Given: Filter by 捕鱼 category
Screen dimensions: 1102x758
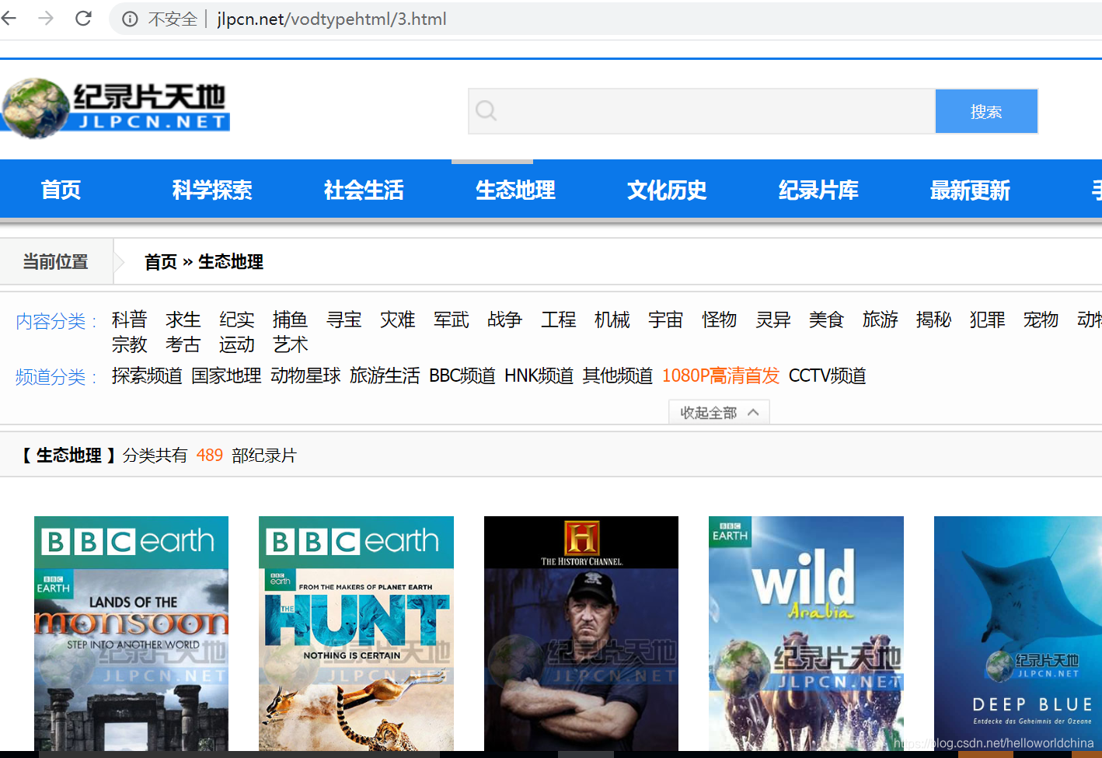Looking at the screenshot, I should (x=290, y=320).
